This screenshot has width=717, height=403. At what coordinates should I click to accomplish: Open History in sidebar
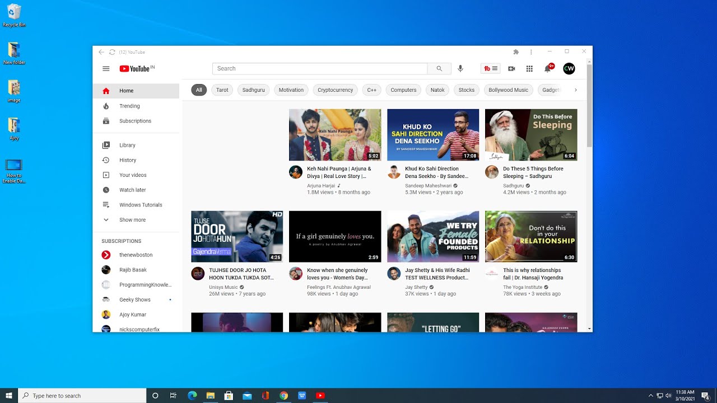pos(136,160)
